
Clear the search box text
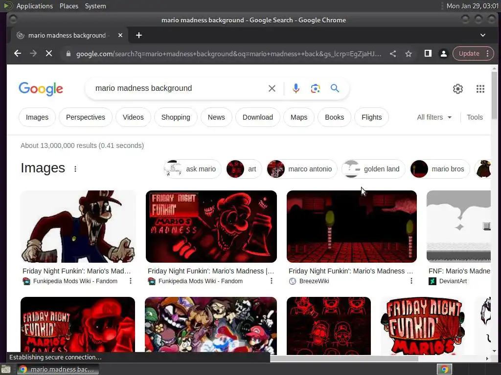pos(272,88)
